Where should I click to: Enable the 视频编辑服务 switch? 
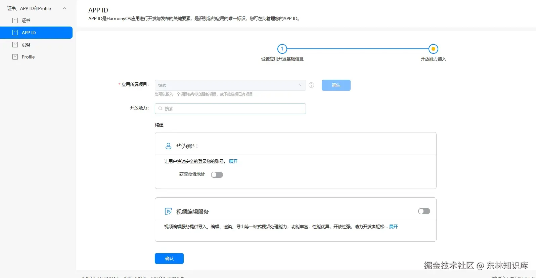(424, 211)
